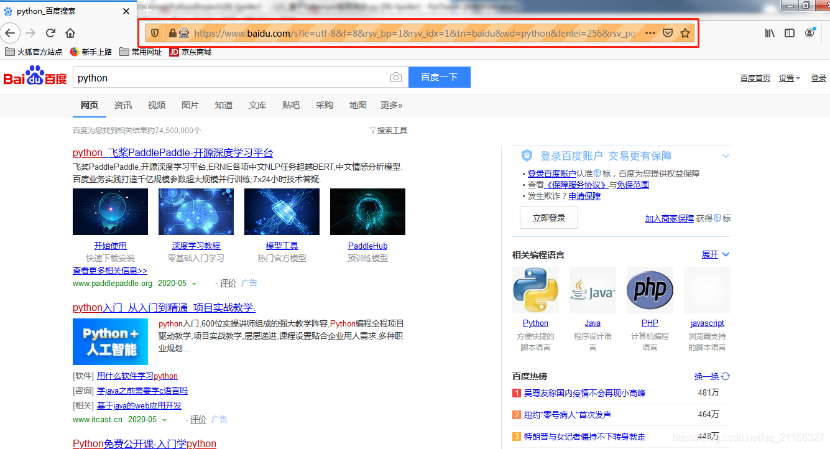Click the 百度首页 link
830x449 pixels.
(755, 78)
